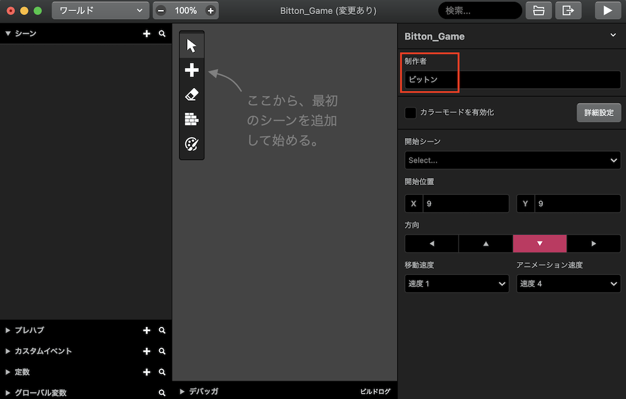Search the グローバル変数 list

pos(162,393)
